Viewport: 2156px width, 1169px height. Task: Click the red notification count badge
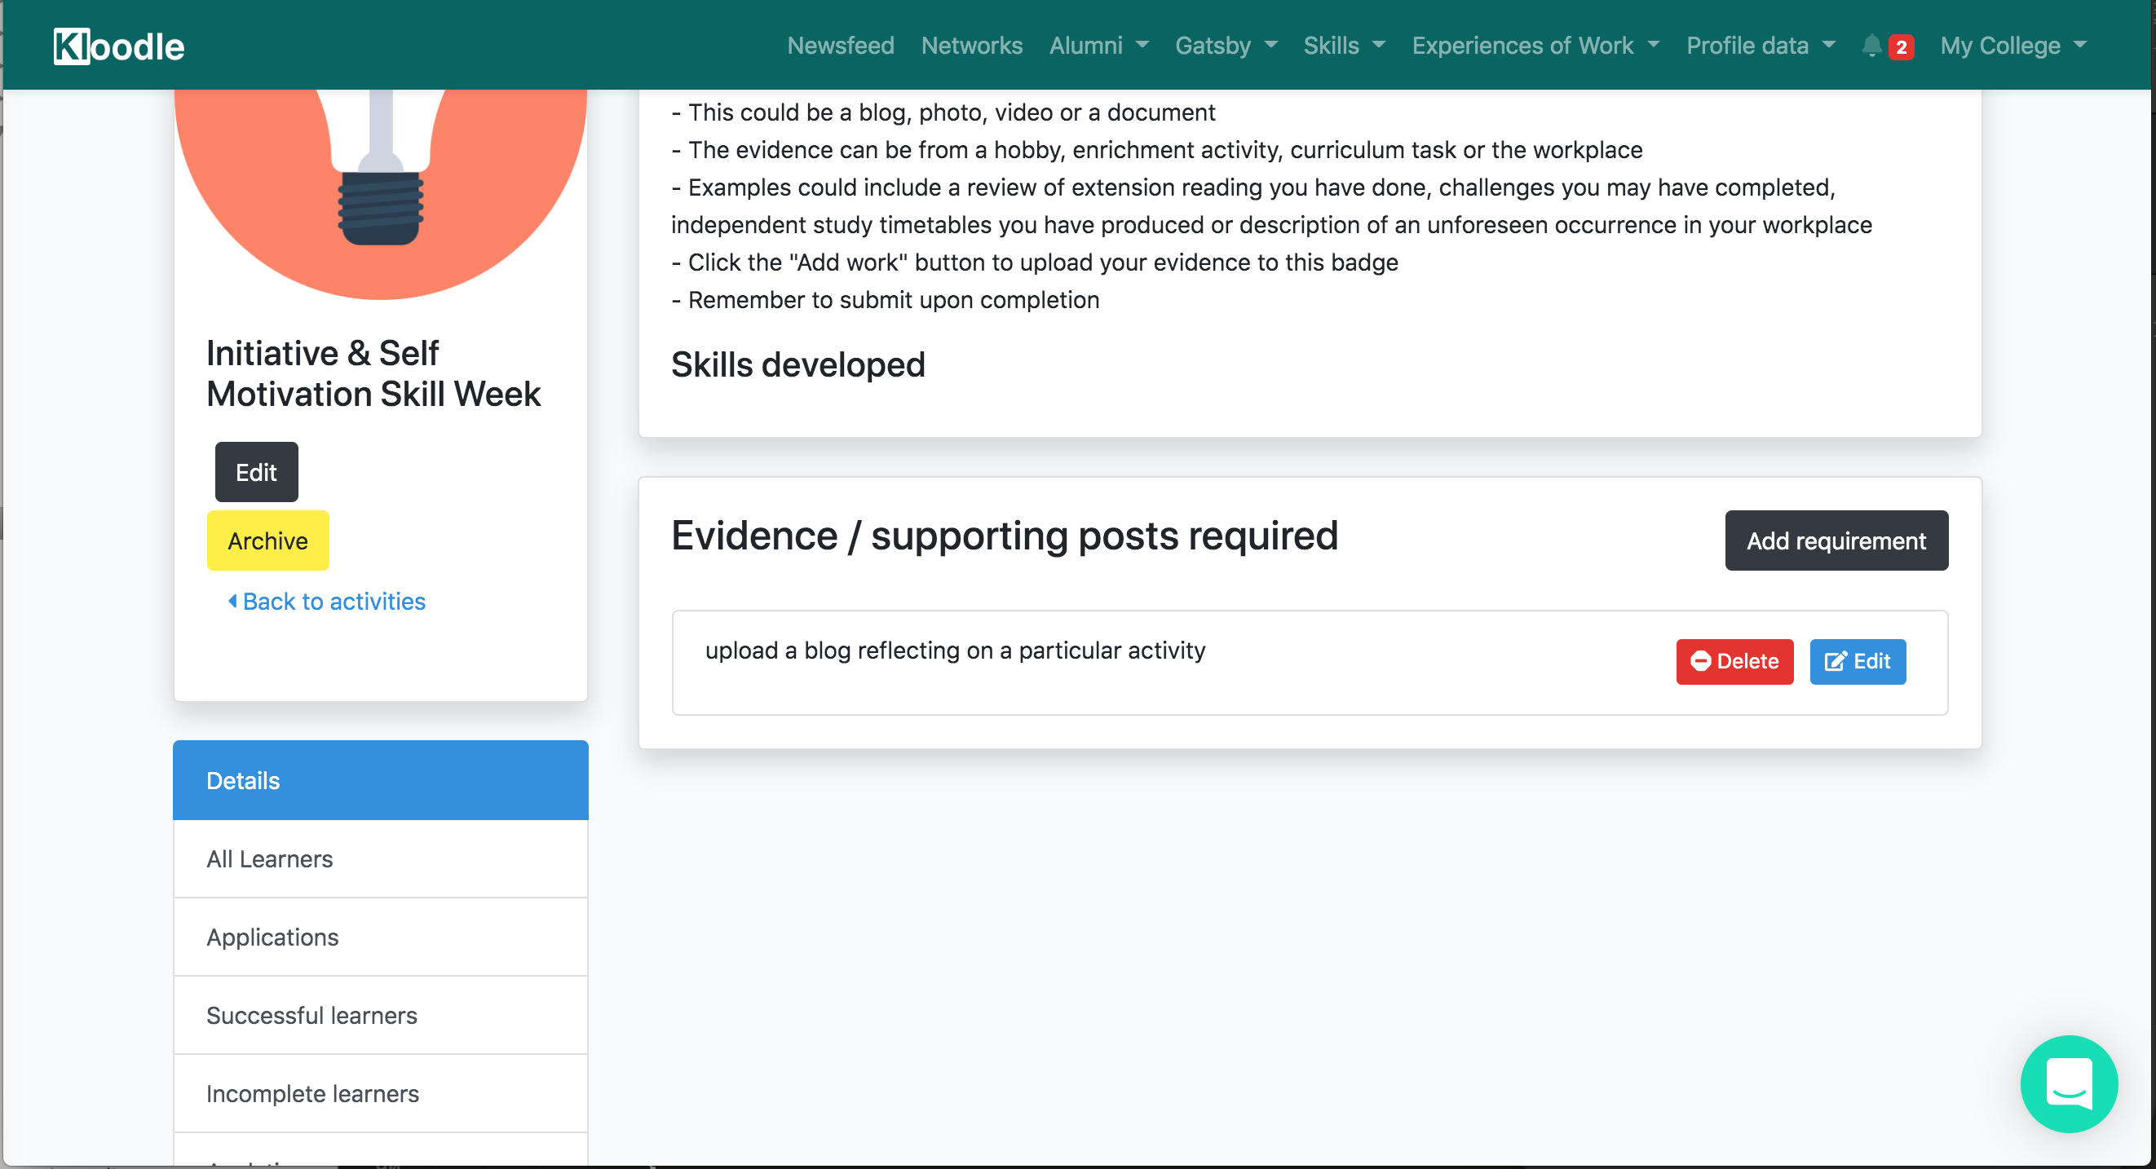[x=1901, y=46]
